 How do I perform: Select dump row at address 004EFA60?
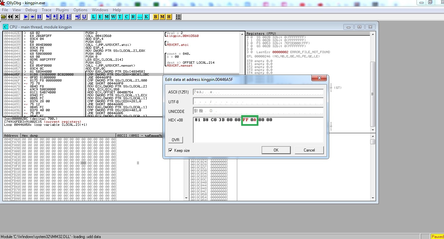[60, 139]
